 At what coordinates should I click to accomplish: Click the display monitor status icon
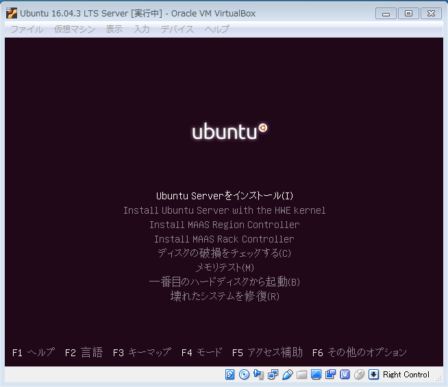316,375
